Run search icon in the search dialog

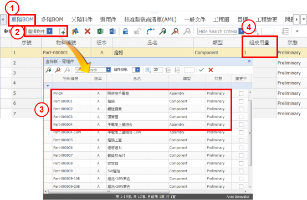pos(48,70)
